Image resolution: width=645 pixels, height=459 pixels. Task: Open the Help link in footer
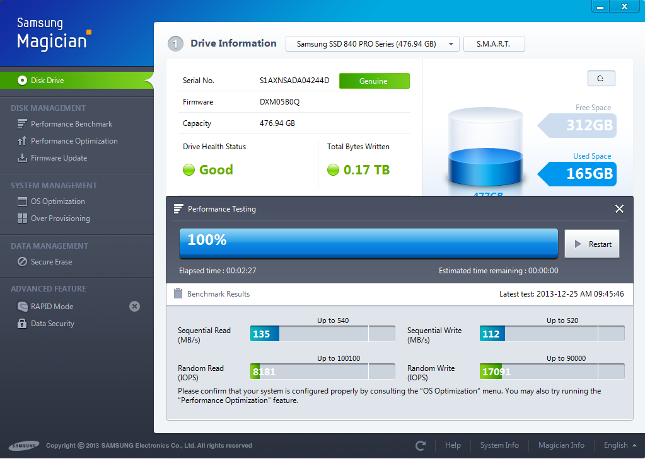click(x=453, y=445)
